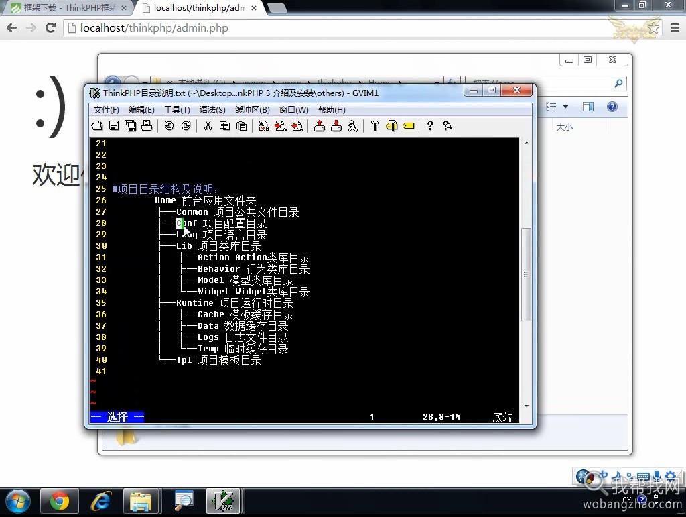The height and width of the screenshot is (517, 686).
Task: Open the 文件(F) menu in GVim
Action: (107, 110)
